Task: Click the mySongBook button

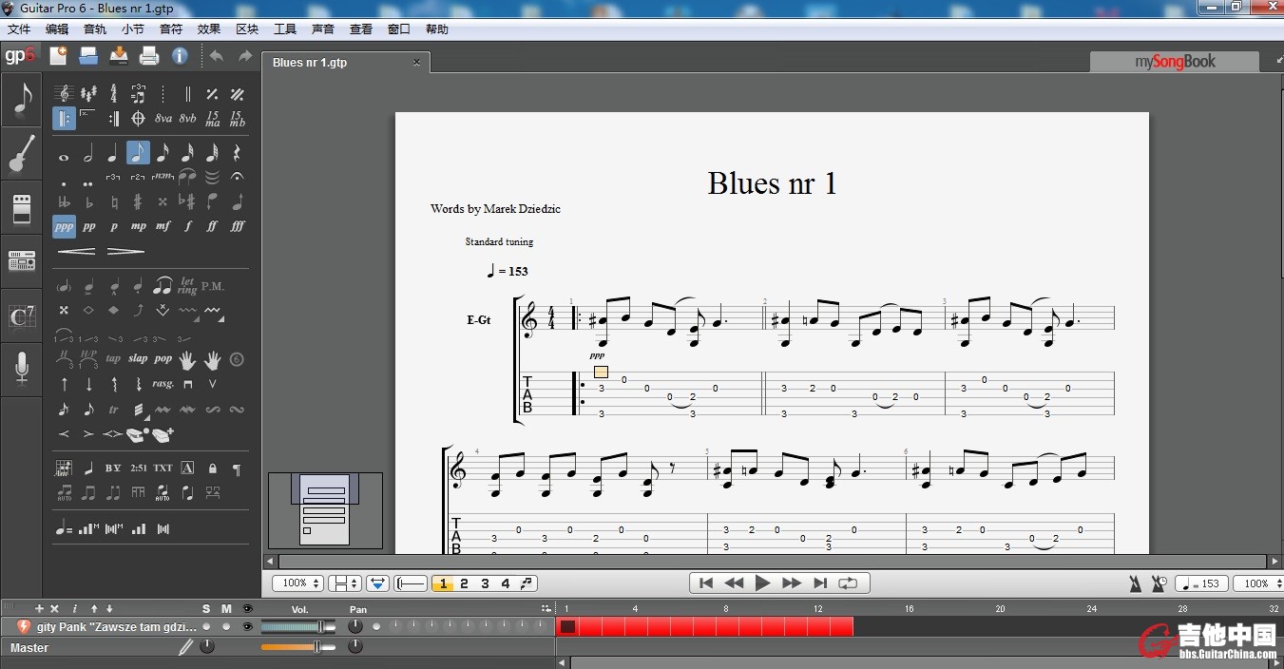Action: point(1175,62)
